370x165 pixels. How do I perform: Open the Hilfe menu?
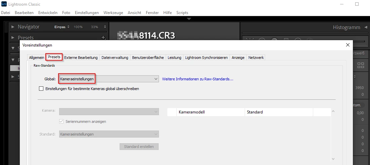168,13
